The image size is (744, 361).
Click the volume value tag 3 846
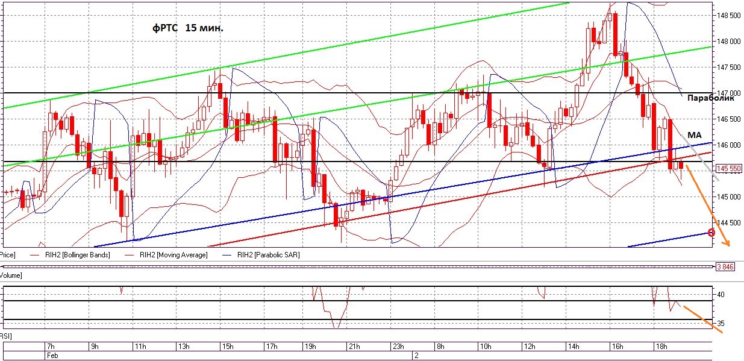pos(725,266)
